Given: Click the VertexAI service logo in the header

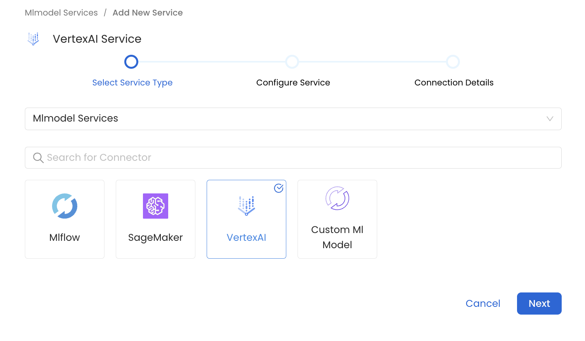Looking at the screenshot, I should pos(33,38).
